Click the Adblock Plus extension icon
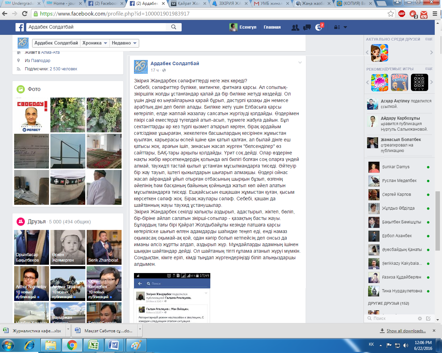This screenshot has height=353, width=442. [402, 14]
